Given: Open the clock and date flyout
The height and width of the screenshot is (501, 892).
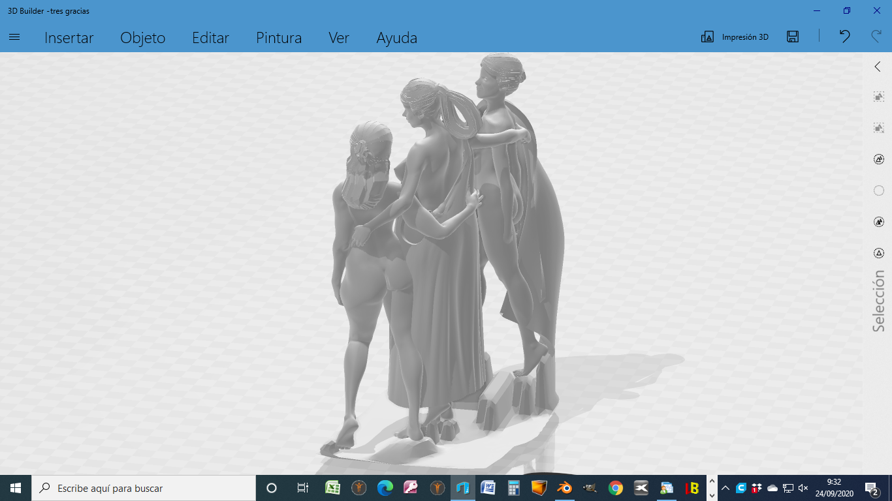Looking at the screenshot, I should click(x=833, y=488).
